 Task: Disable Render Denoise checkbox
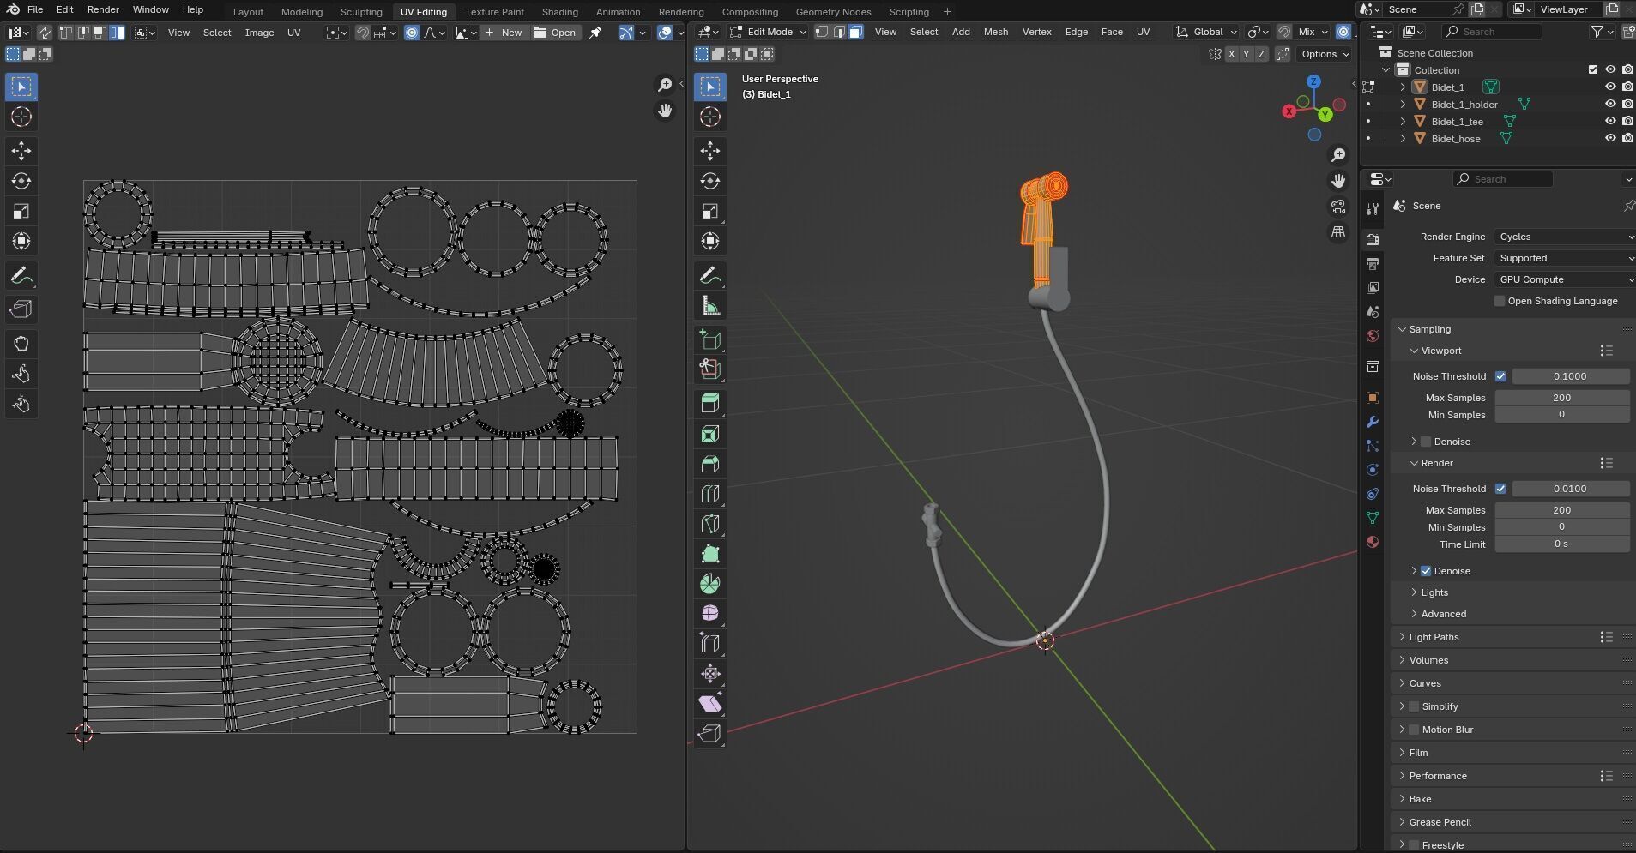[1426, 571]
